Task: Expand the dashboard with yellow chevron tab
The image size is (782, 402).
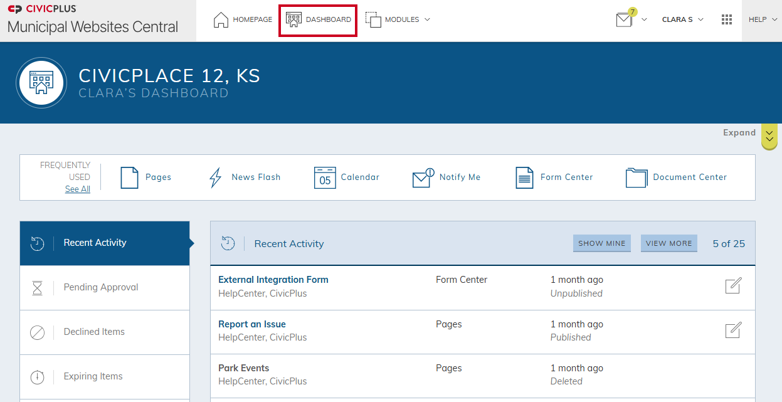Action: pyautogui.click(x=769, y=137)
